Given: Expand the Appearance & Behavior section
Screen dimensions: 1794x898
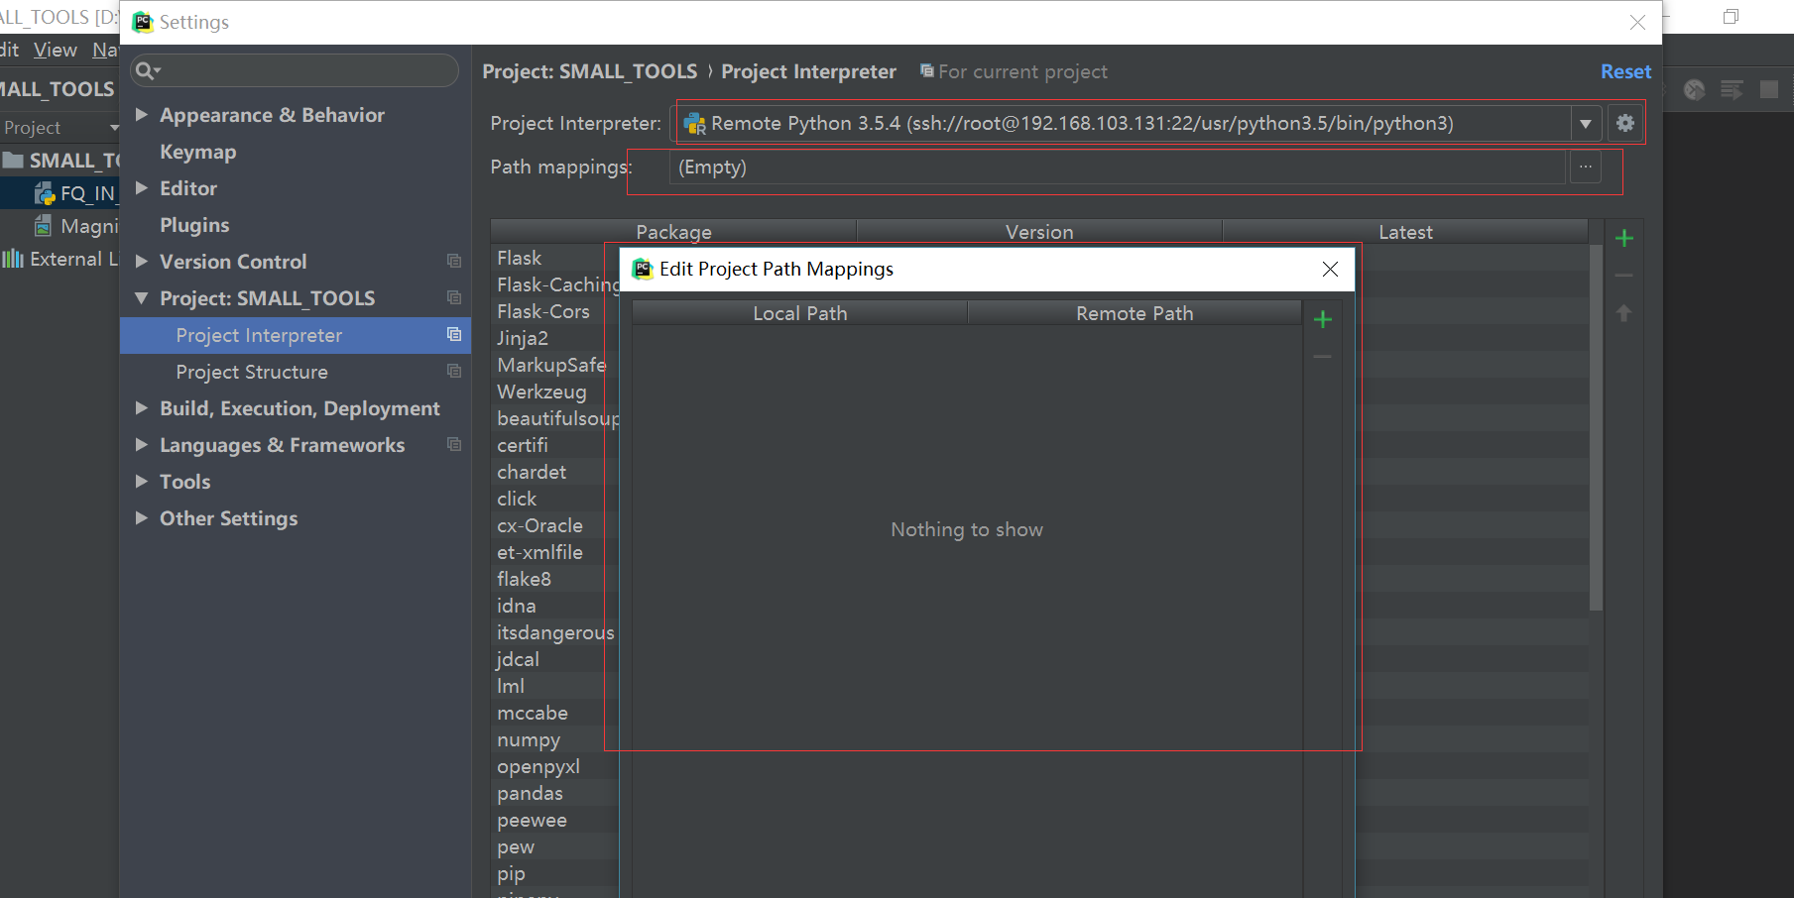Looking at the screenshot, I should coord(142,115).
